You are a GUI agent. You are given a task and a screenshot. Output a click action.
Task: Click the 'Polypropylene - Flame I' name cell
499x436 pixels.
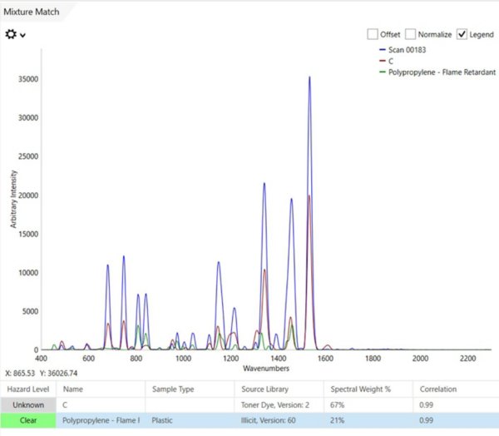[x=101, y=420]
